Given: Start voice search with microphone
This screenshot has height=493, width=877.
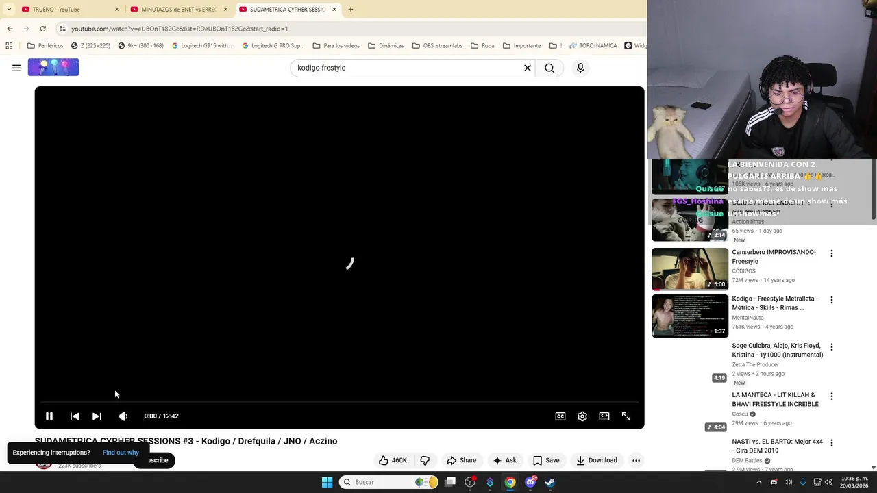Looking at the screenshot, I should tap(580, 68).
